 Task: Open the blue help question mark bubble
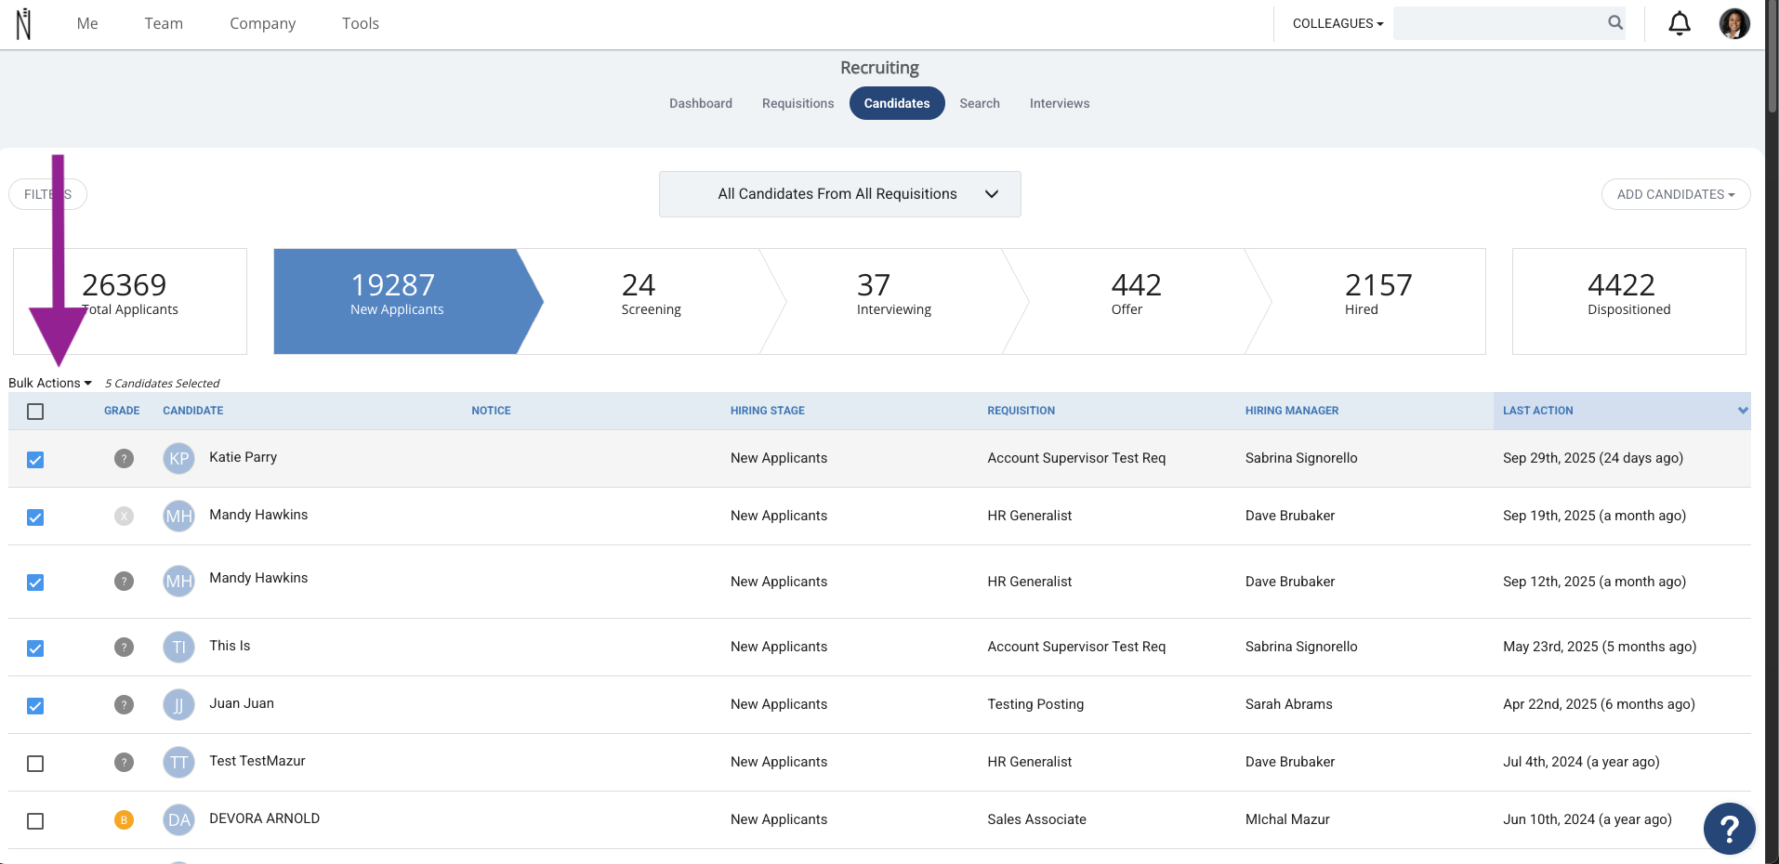point(1729,828)
